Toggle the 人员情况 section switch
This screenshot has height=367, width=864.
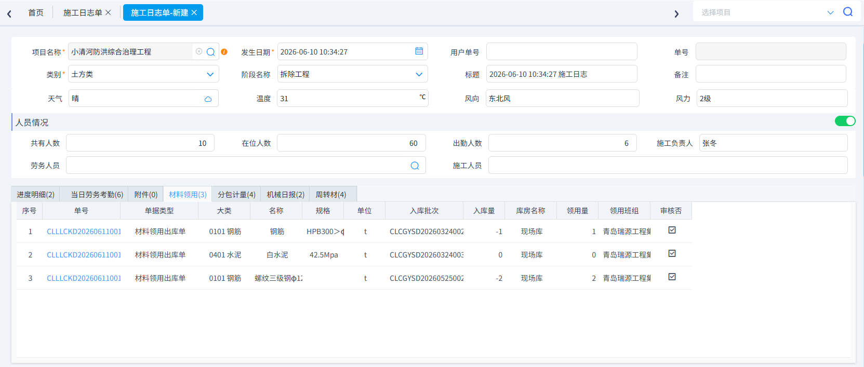pos(845,121)
